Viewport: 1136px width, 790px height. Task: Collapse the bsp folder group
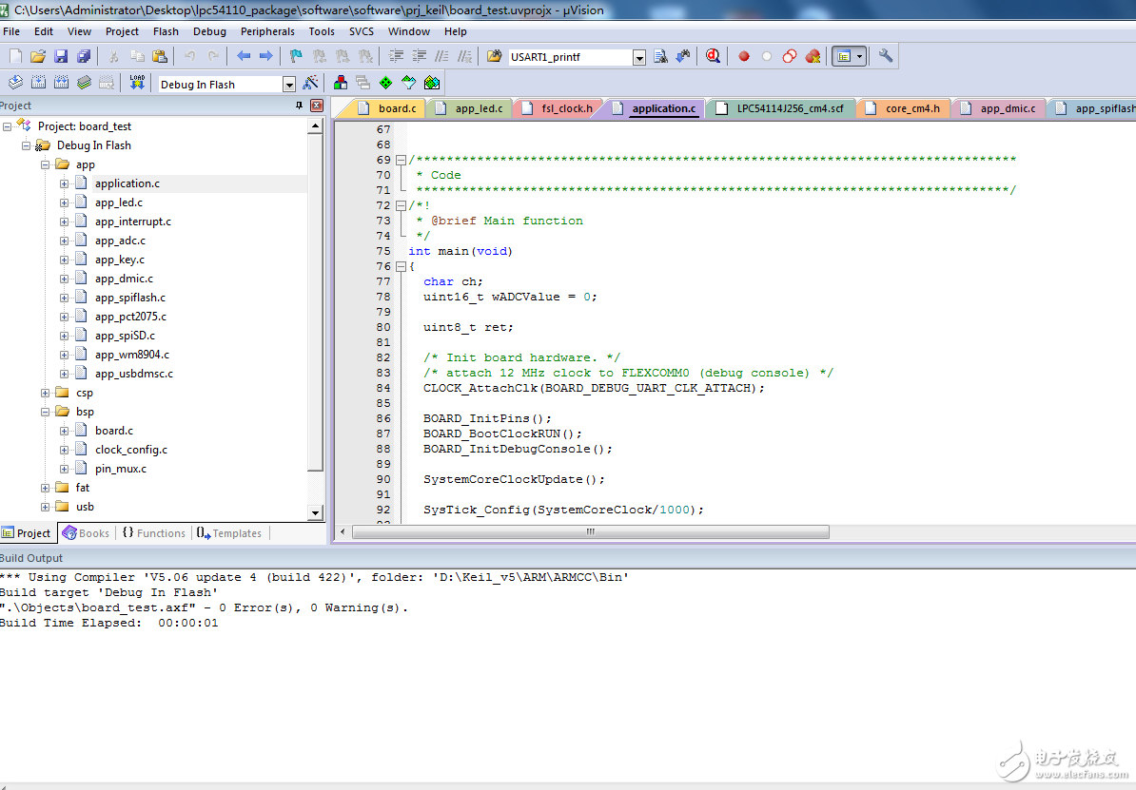(x=45, y=412)
